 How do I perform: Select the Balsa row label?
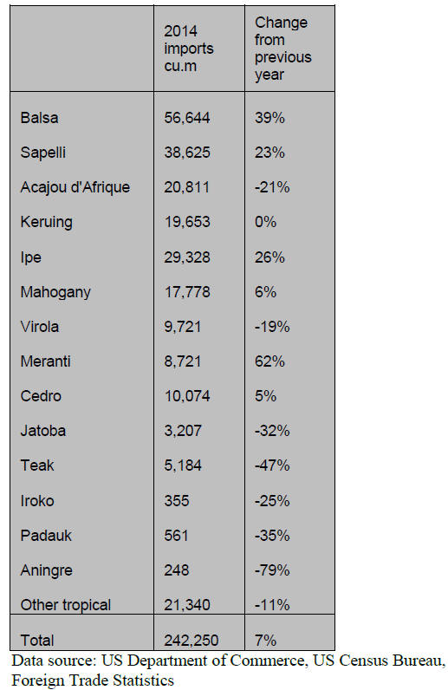coord(39,118)
